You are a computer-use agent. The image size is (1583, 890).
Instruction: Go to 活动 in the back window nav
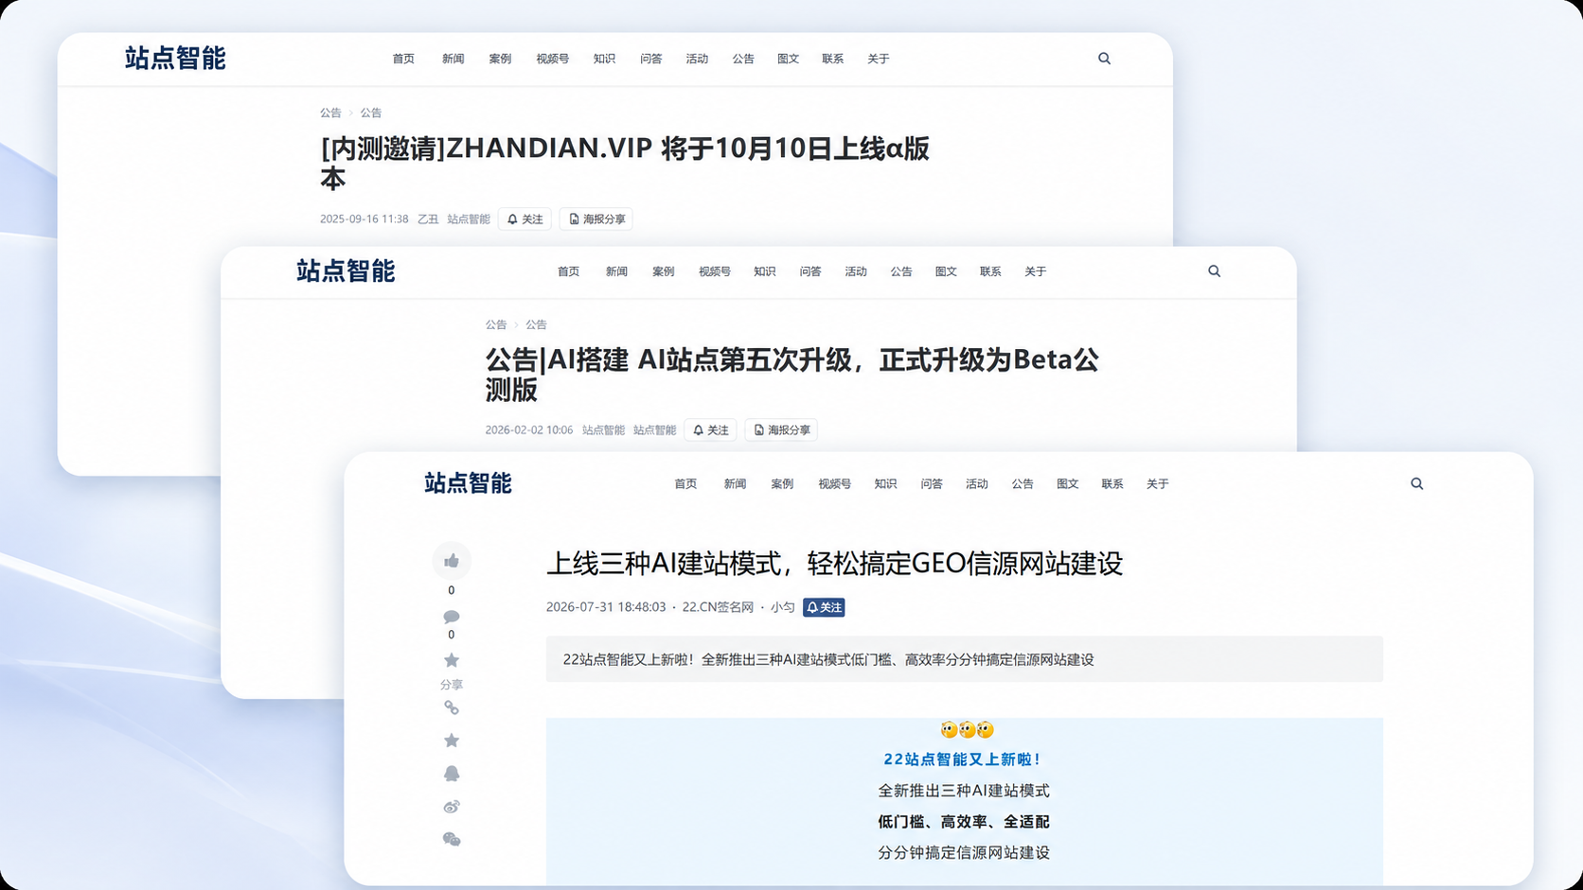coord(697,59)
